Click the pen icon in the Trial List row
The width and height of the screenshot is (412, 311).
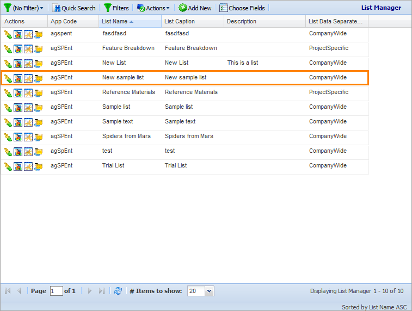click(x=8, y=167)
